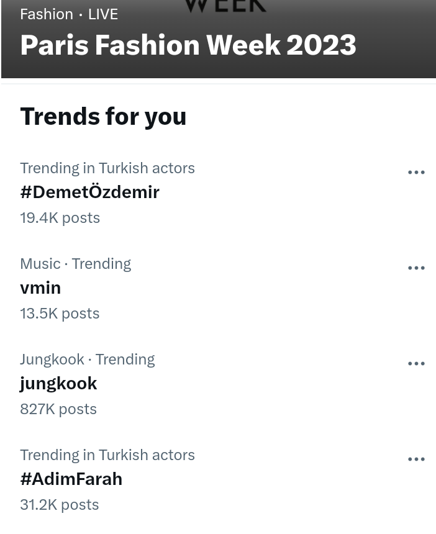436x534 pixels.
Task: Open the #AdimFarah hashtag trend
Action: point(71,479)
